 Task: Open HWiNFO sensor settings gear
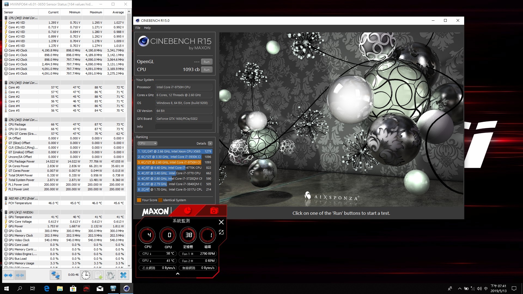(x=110, y=275)
